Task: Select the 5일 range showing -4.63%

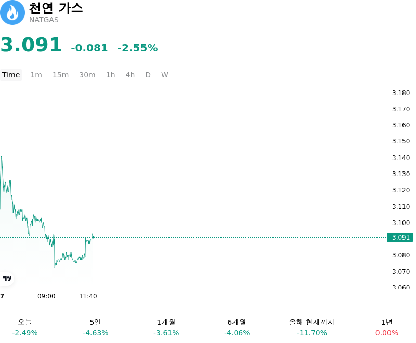Action: [x=96, y=327]
